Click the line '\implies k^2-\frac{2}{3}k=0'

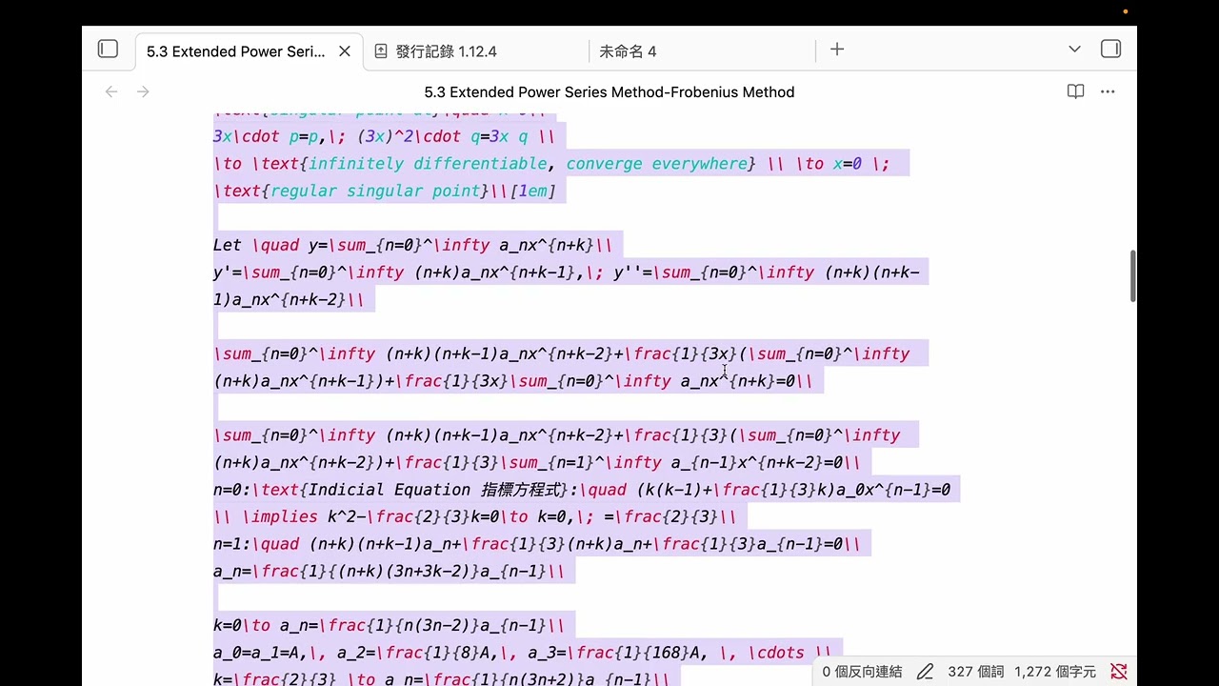point(475,517)
